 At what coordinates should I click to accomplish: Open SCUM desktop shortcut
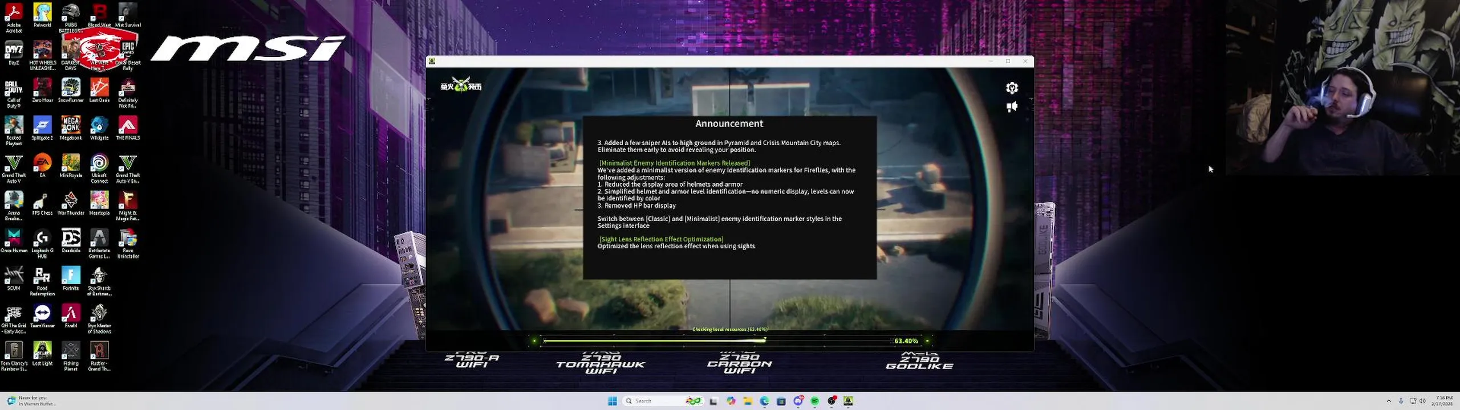tap(14, 278)
